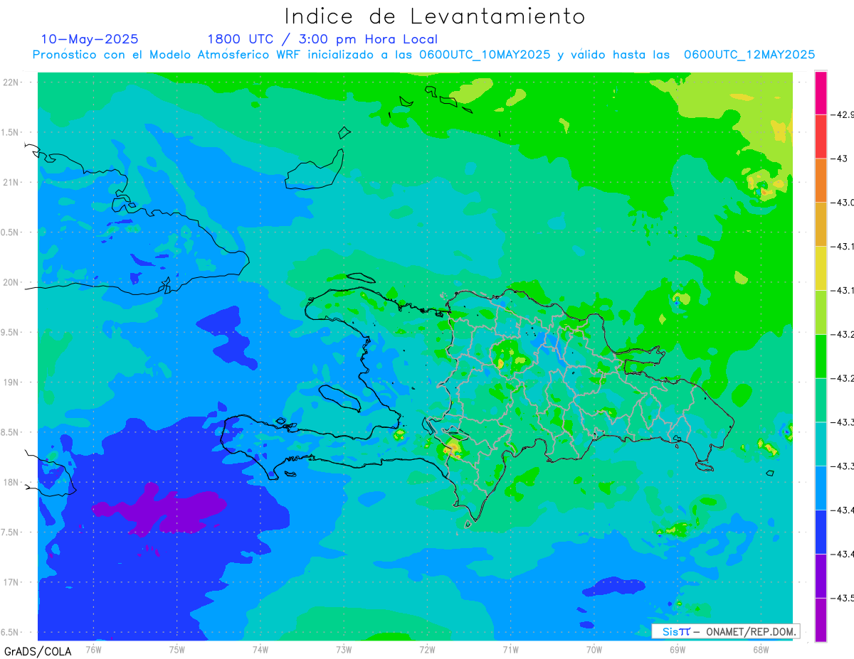Click the "75W" longitude label

[x=177, y=649]
